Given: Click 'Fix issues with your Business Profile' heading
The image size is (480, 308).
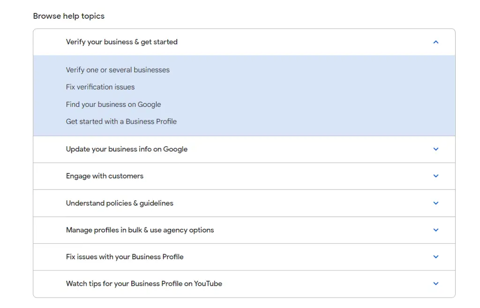Looking at the screenshot, I should [x=125, y=257].
